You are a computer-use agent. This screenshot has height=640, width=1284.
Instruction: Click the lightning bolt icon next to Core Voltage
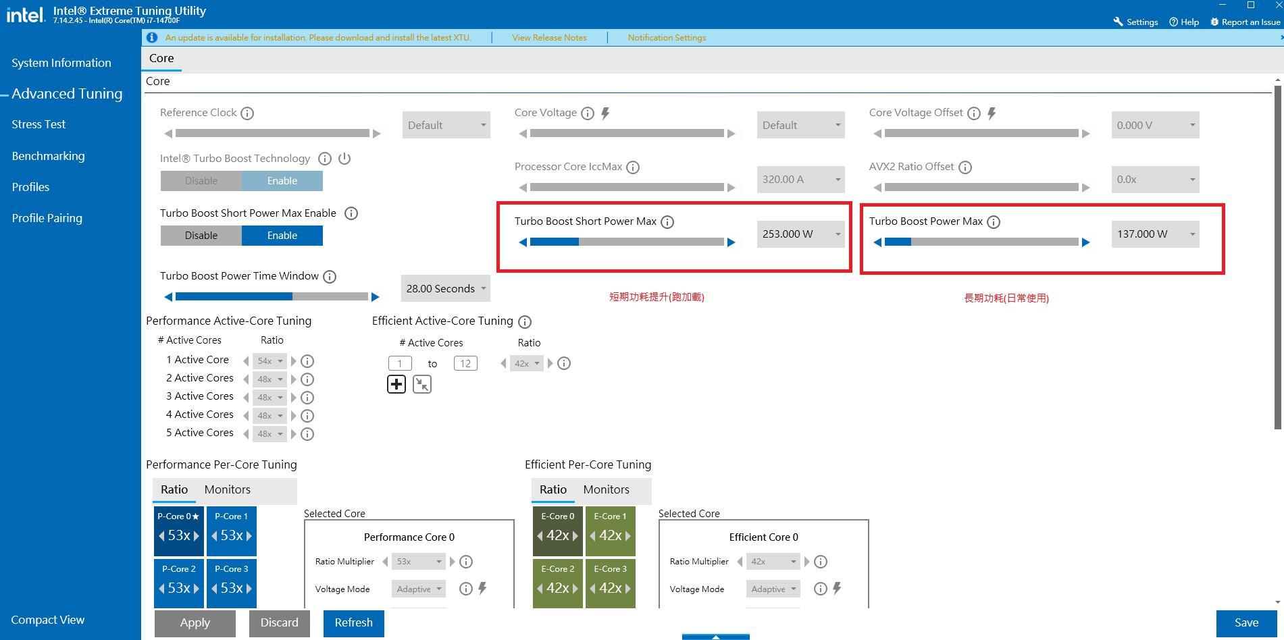tap(605, 113)
